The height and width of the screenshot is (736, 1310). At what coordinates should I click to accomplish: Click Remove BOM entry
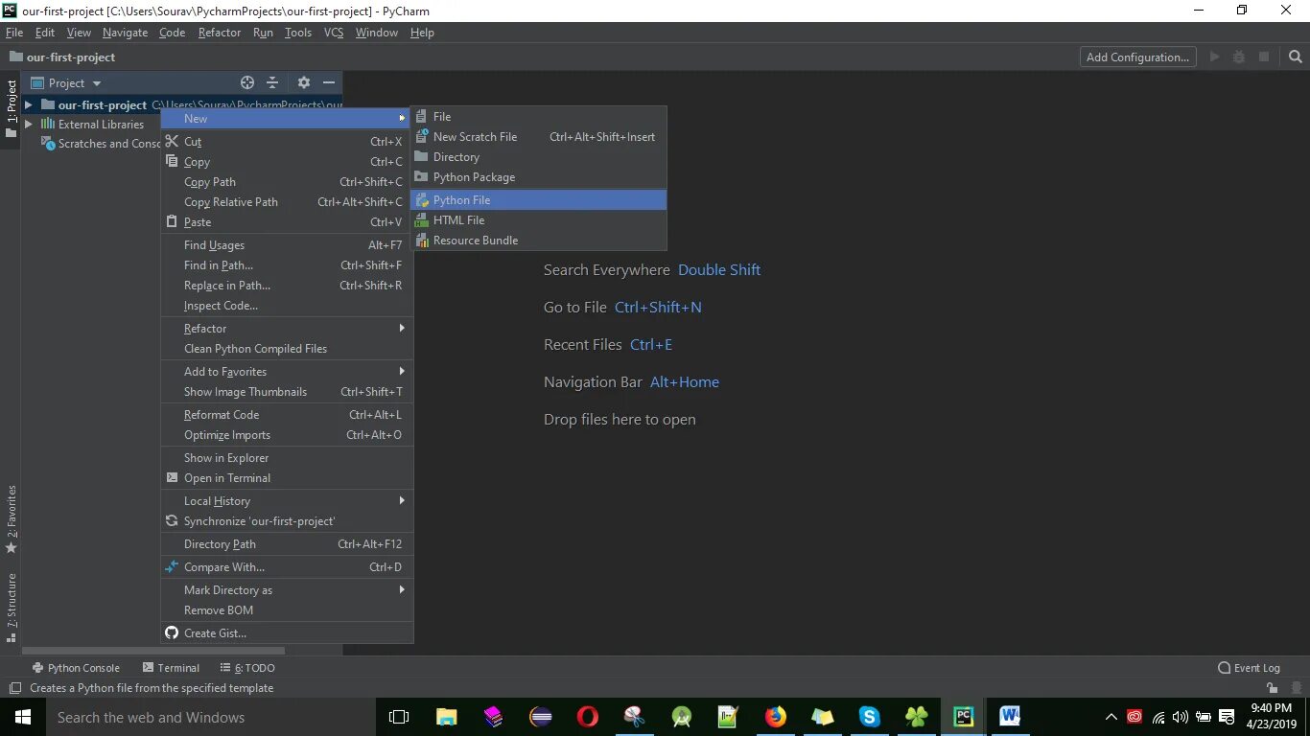(287, 609)
